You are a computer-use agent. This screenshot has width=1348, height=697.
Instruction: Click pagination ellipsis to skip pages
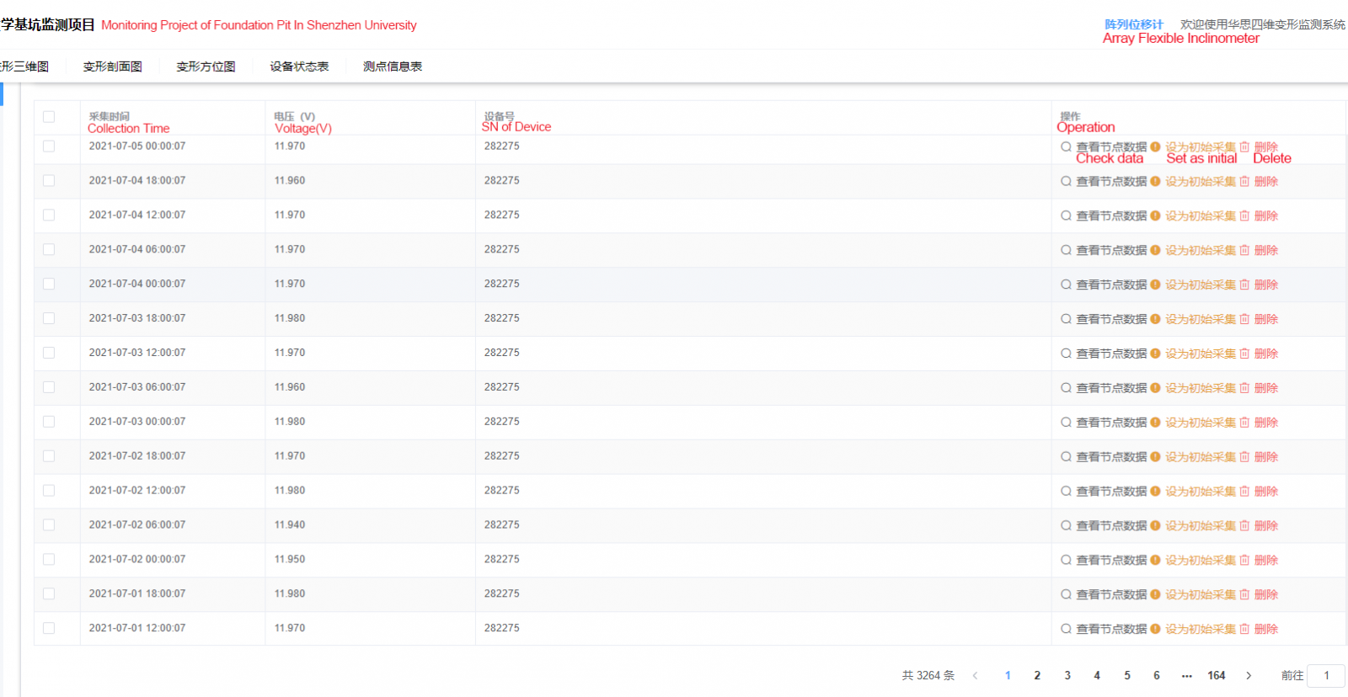1187,675
